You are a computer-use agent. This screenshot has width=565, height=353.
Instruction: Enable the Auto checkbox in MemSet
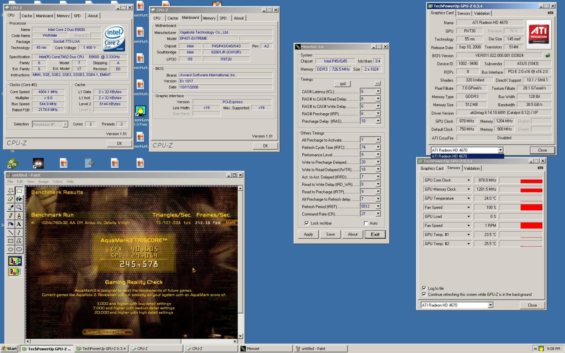(366, 223)
